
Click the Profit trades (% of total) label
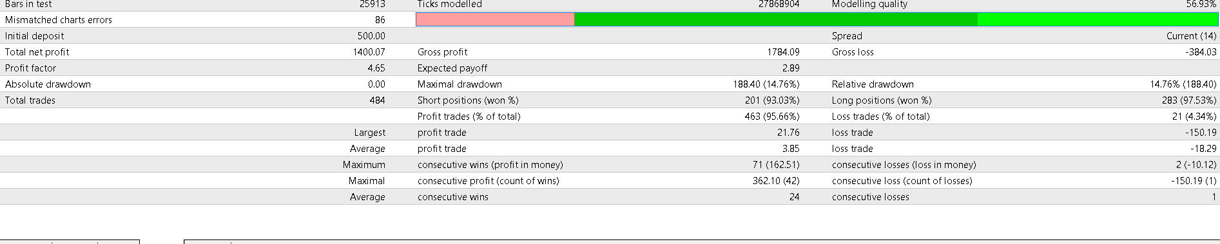click(x=469, y=117)
